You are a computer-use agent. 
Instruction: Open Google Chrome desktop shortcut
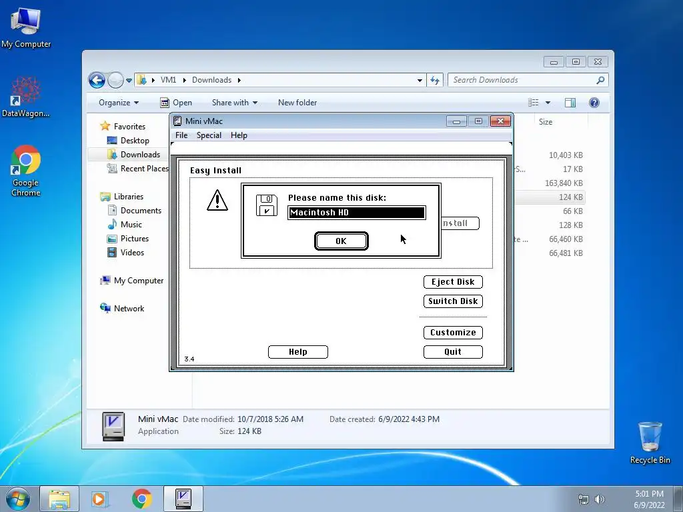pyautogui.click(x=26, y=171)
